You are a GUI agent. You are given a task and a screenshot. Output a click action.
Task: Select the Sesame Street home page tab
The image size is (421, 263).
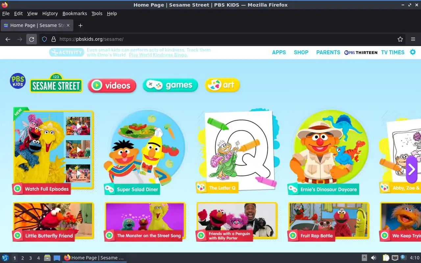(x=37, y=25)
